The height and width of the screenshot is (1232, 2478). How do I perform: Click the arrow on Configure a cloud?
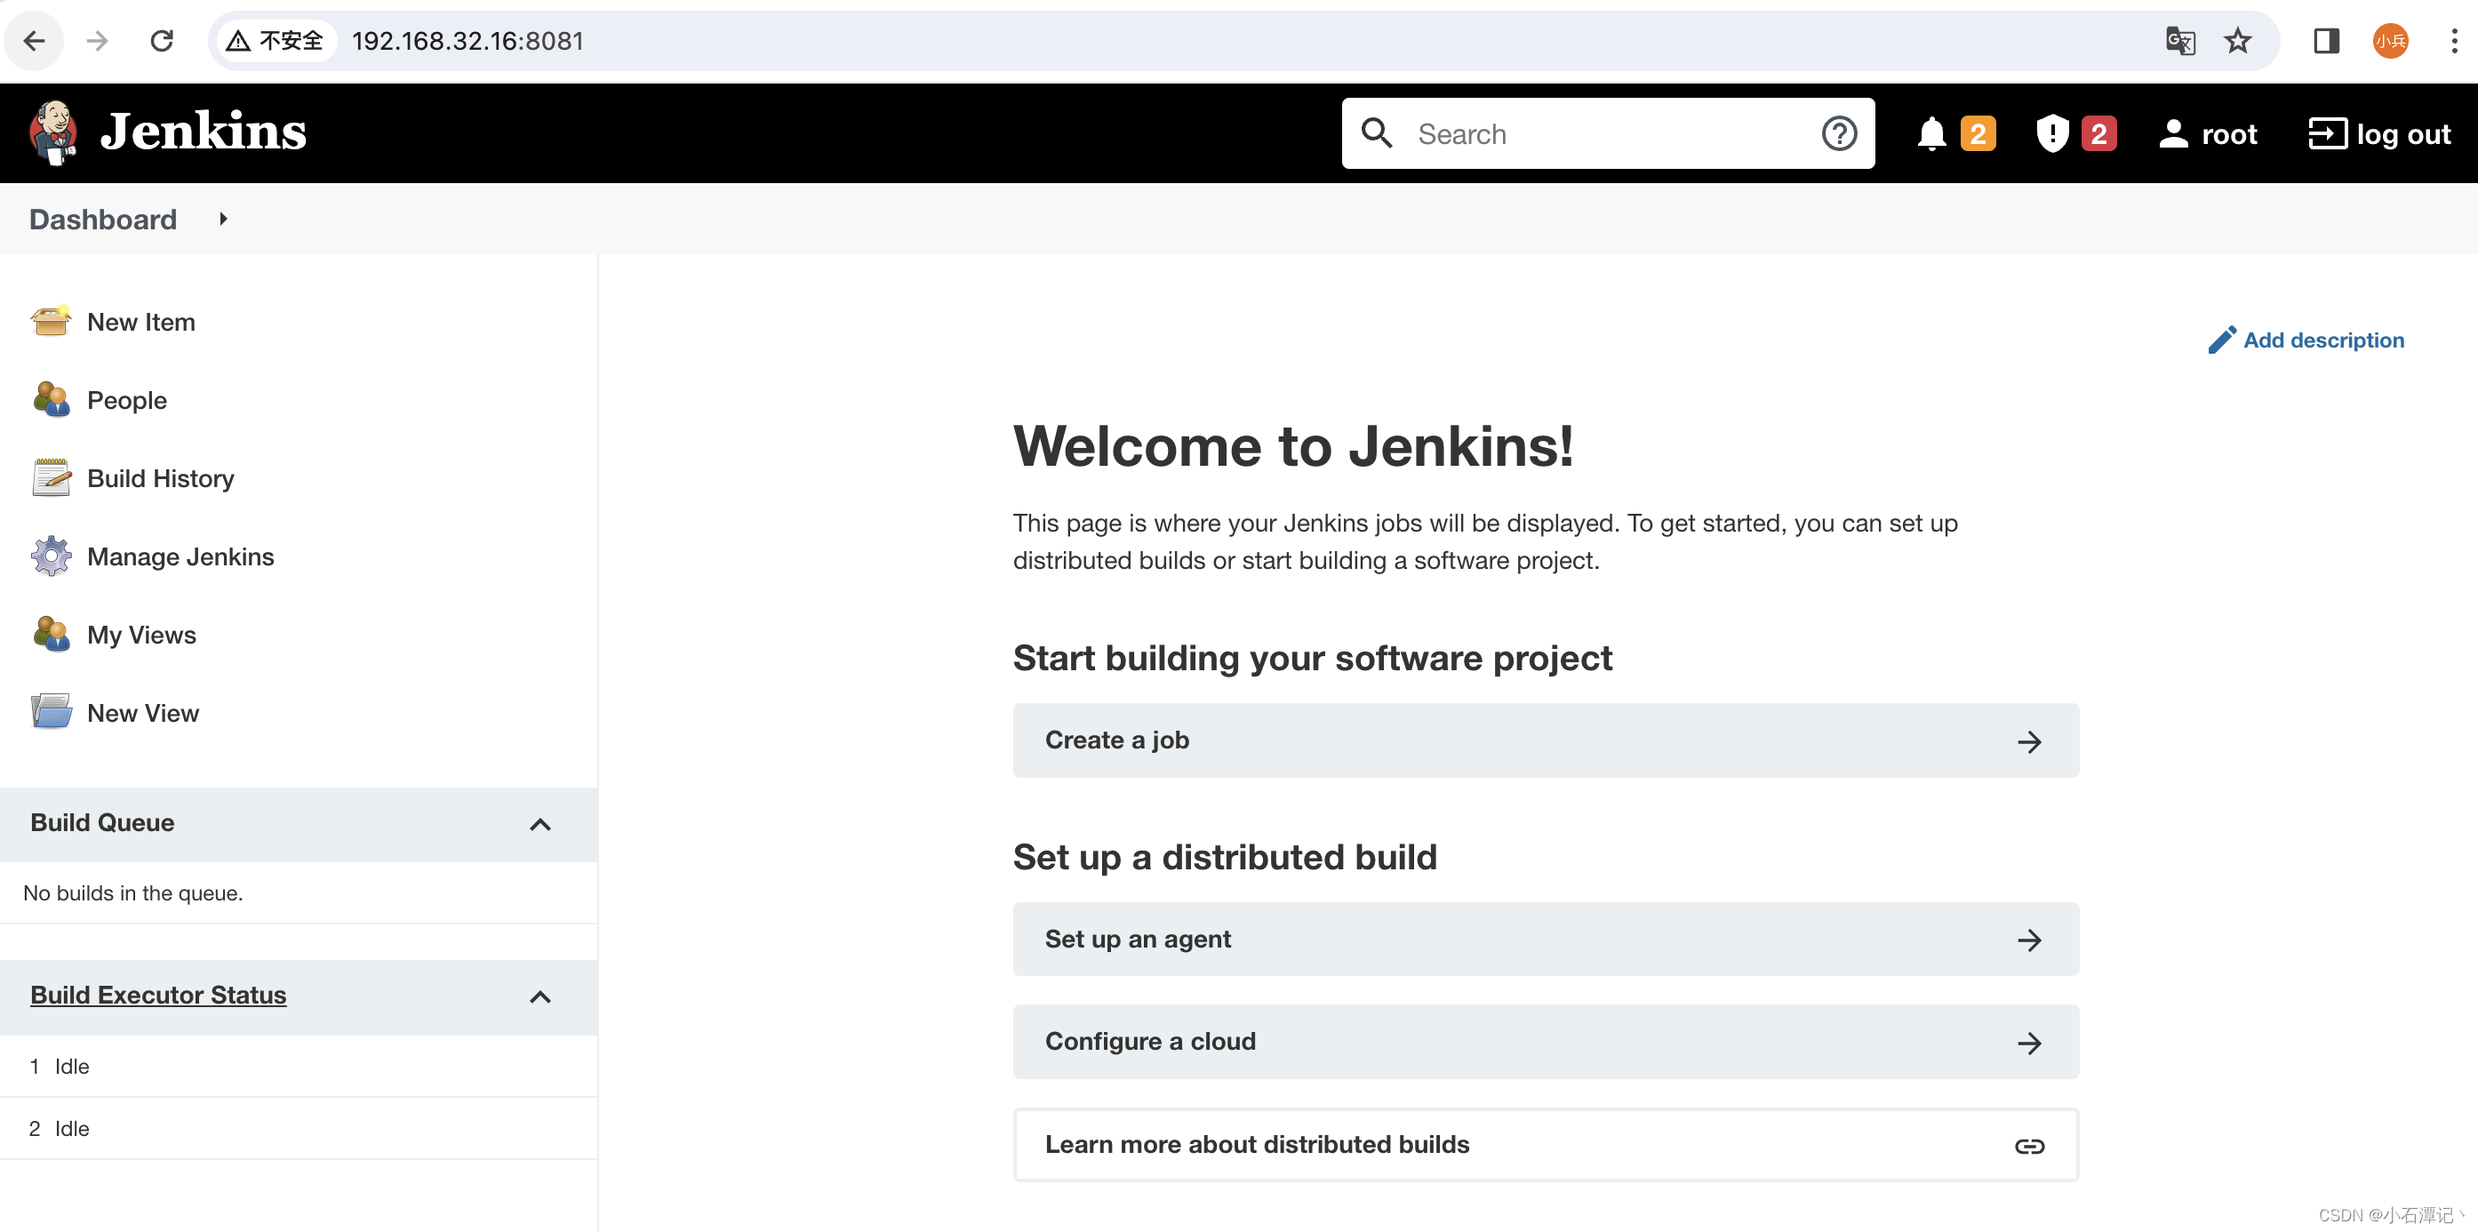point(2029,1044)
